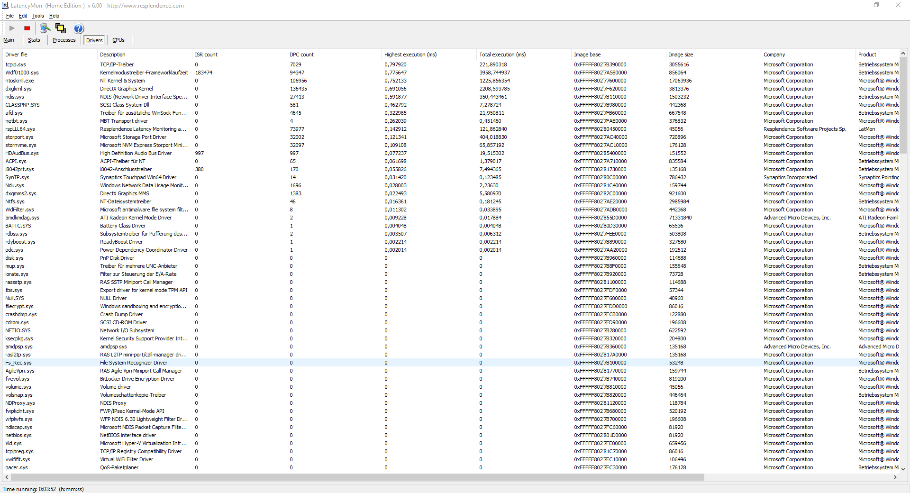
Task: Switch to the Main tab
Action: click(9, 40)
